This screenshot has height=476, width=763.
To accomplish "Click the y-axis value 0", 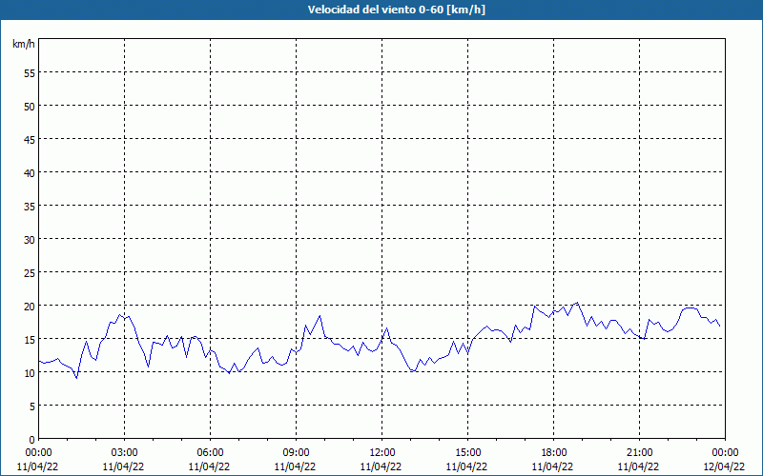I will point(32,440).
